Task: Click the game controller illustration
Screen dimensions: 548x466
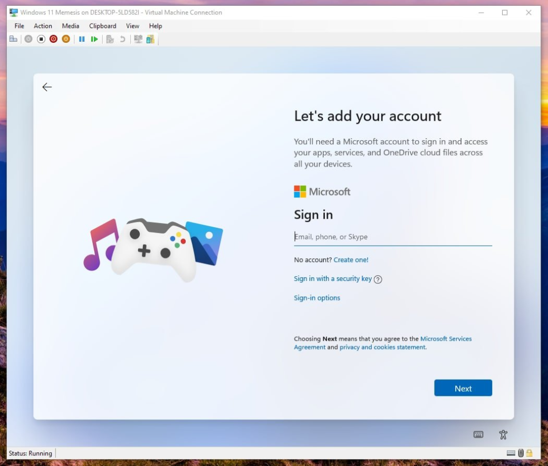Action: [x=154, y=249]
